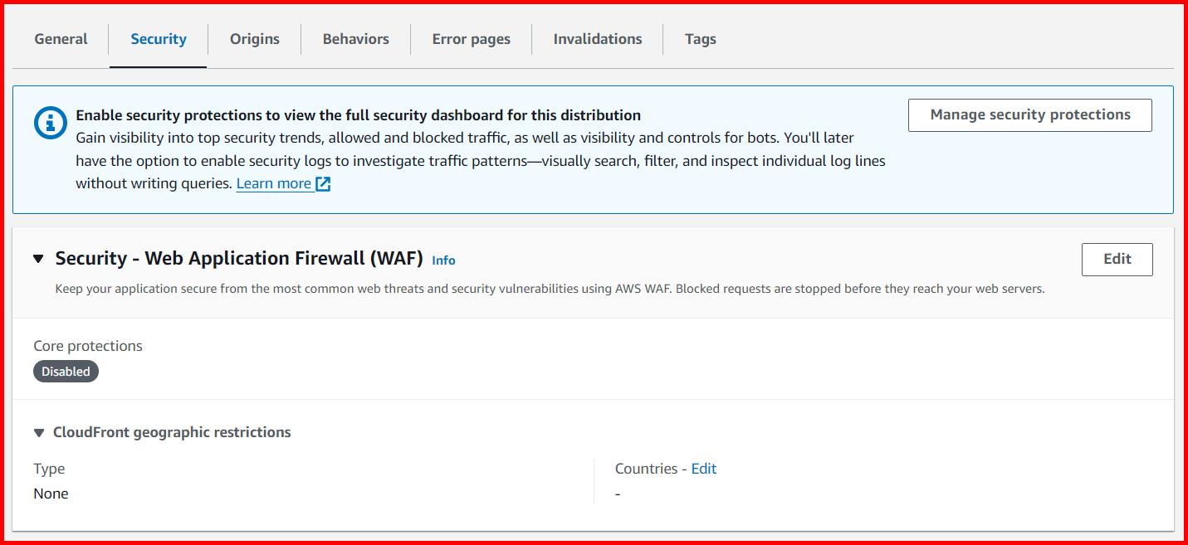Image resolution: width=1188 pixels, height=545 pixels.
Task: Open the Learn more link
Action: tap(274, 182)
